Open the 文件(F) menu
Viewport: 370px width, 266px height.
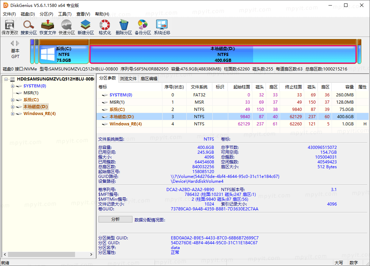point(9,14)
